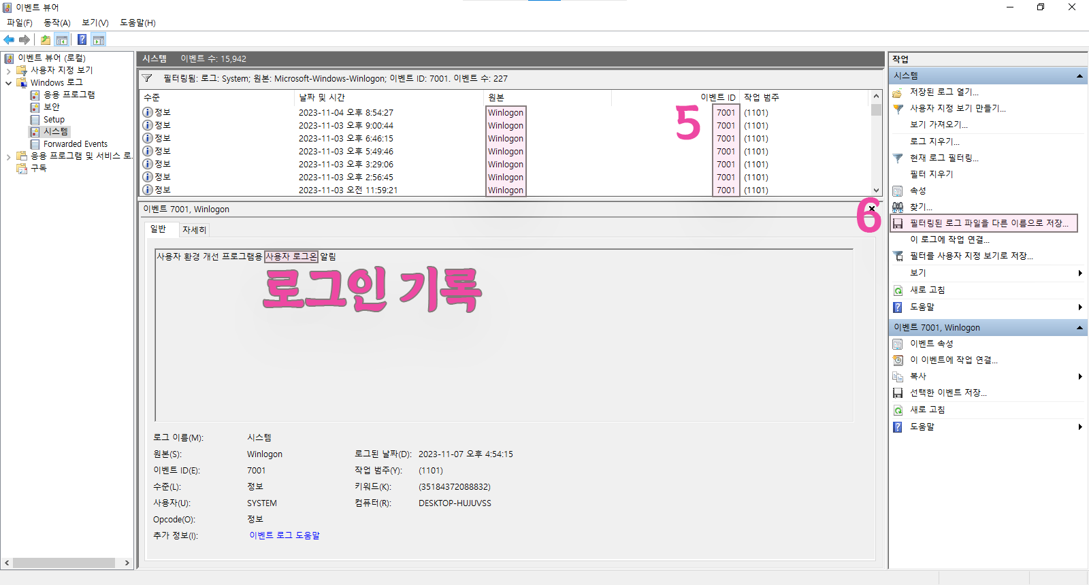1089x585 pixels.
Task: Collapse the 이벤트 7001, Winlogon actions section
Action: click(x=1079, y=328)
